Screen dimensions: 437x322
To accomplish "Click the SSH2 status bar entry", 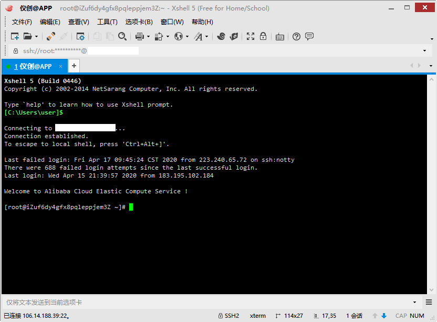I will 228,316.
